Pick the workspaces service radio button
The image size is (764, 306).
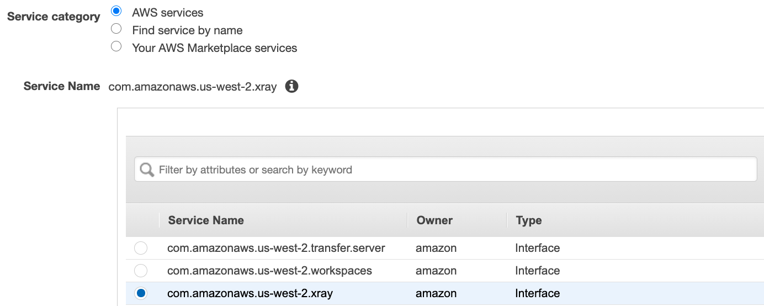coord(141,271)
